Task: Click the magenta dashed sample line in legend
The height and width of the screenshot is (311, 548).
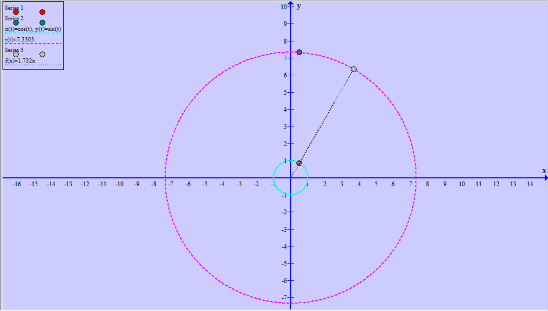Action: [33, 44]
